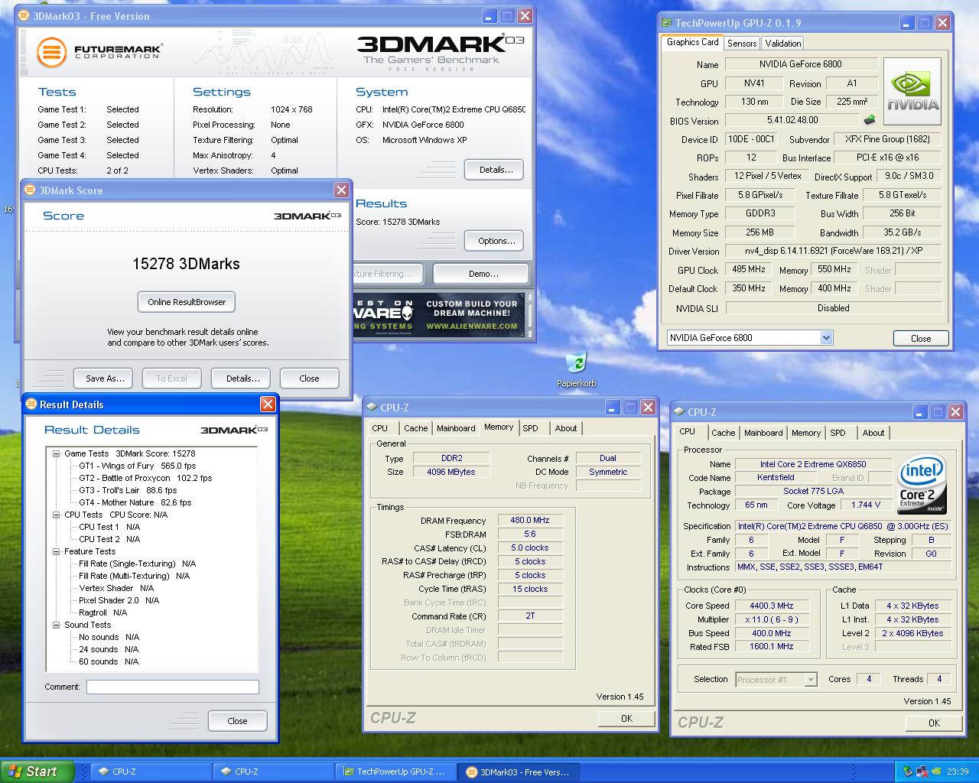Image resolution: width=979 pixels, height=783 pixels.
Task: Click Close button in GPU-Z
Action: coord(921,339)
